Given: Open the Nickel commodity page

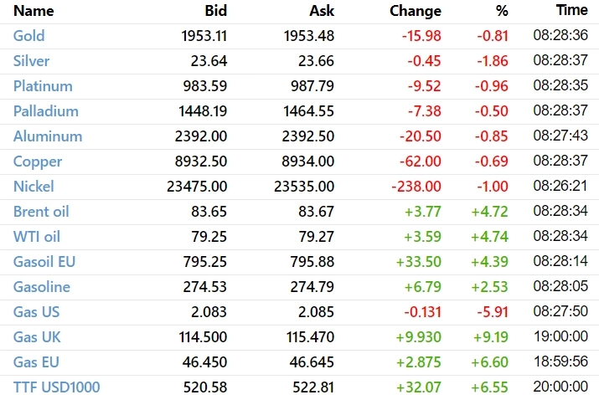Looking at the screenshot, I should tap(34, 187).
